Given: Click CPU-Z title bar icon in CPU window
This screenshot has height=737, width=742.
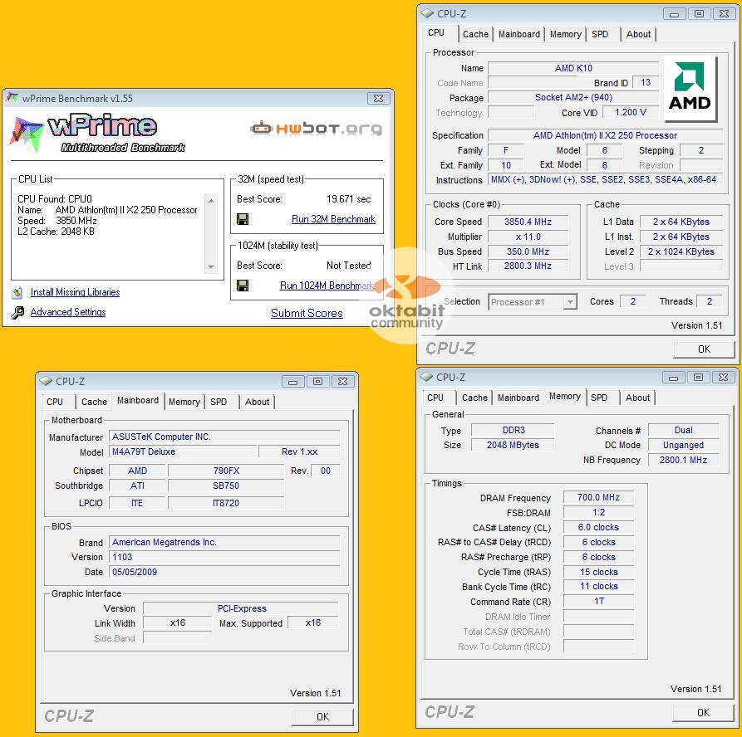Looking at the screenshot, I should click(427, 14).
